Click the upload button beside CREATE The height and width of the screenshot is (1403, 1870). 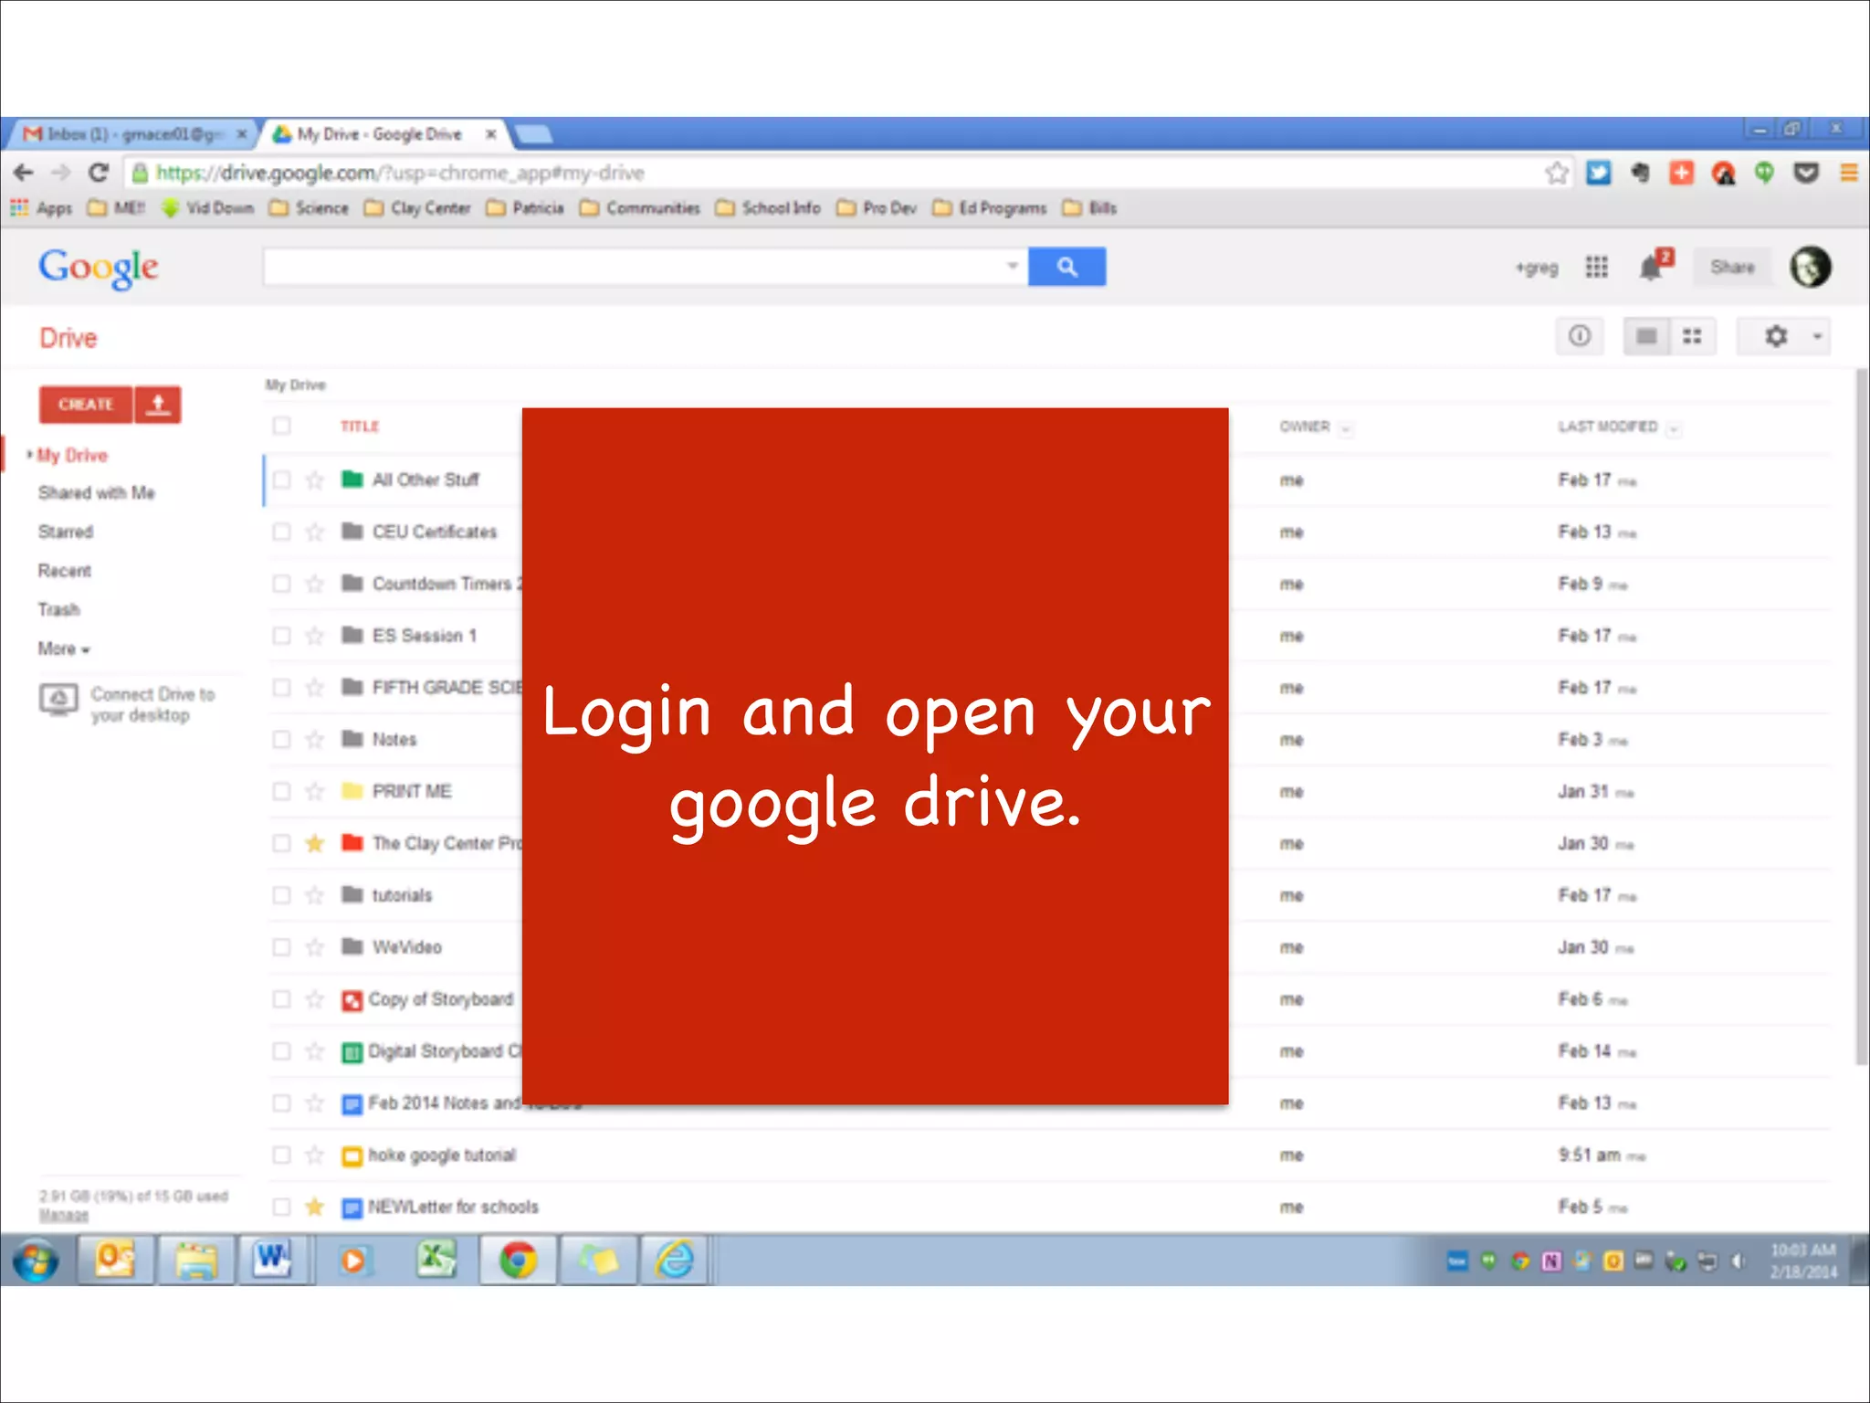point(158,405)
